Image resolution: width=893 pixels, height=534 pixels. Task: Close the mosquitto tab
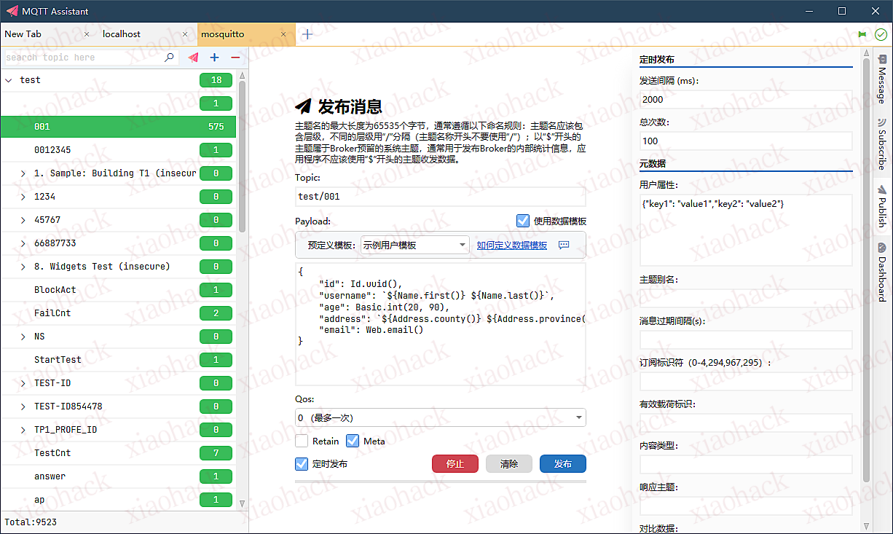[x=283, y=34]
